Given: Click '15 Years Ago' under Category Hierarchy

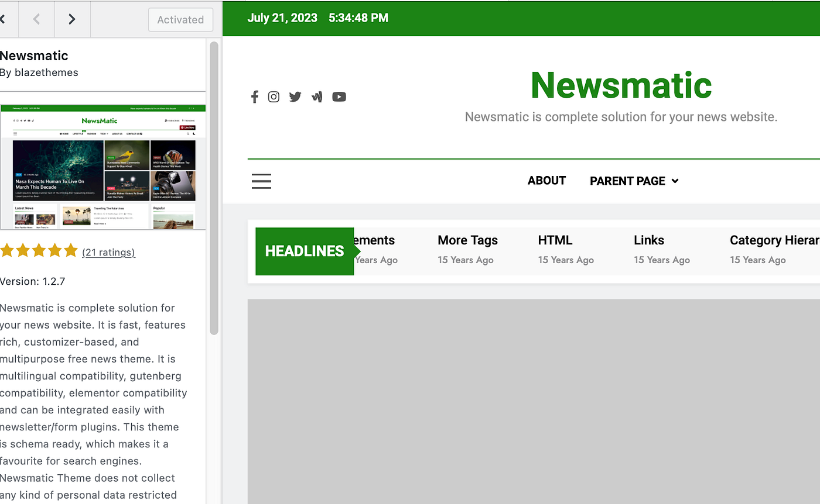Looking at the screenshot, I should (758, 260).
